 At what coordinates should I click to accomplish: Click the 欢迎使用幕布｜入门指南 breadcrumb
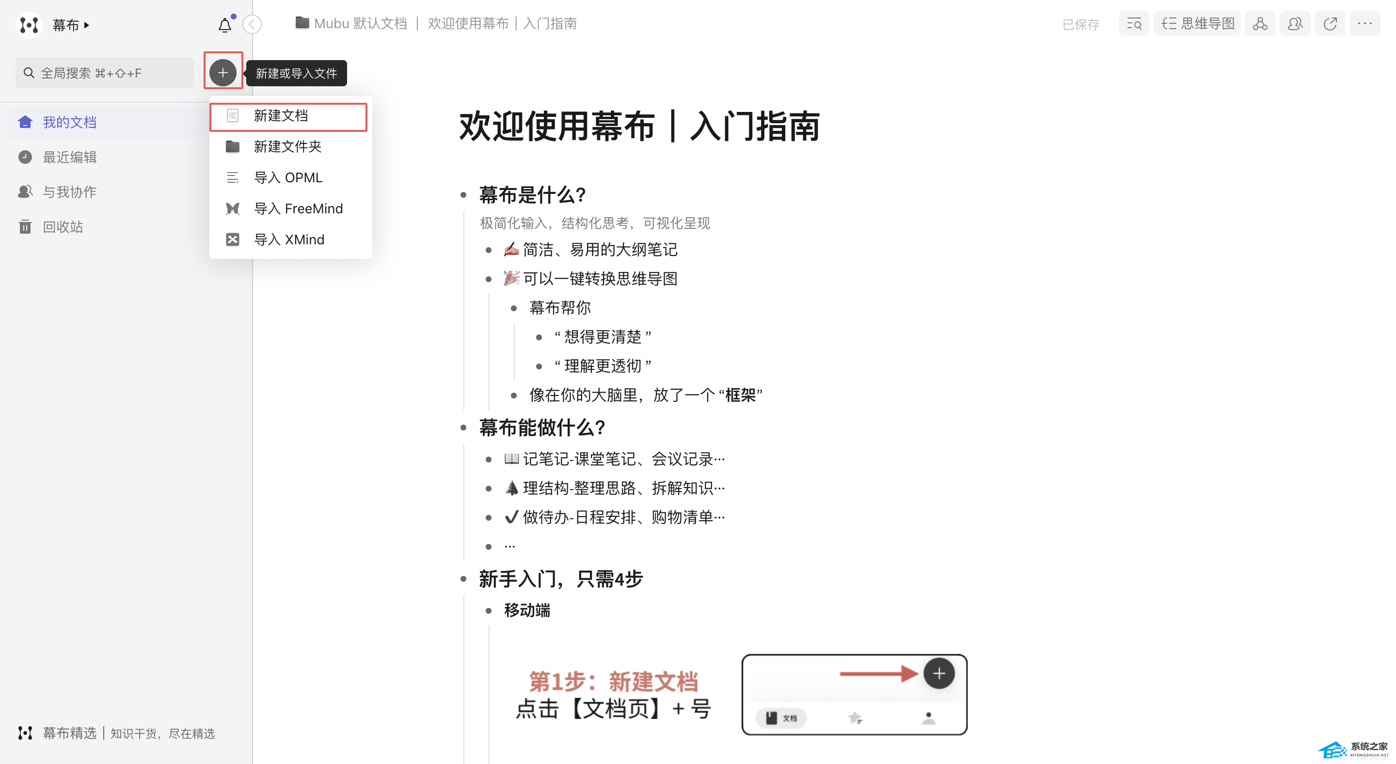point(502,23)
